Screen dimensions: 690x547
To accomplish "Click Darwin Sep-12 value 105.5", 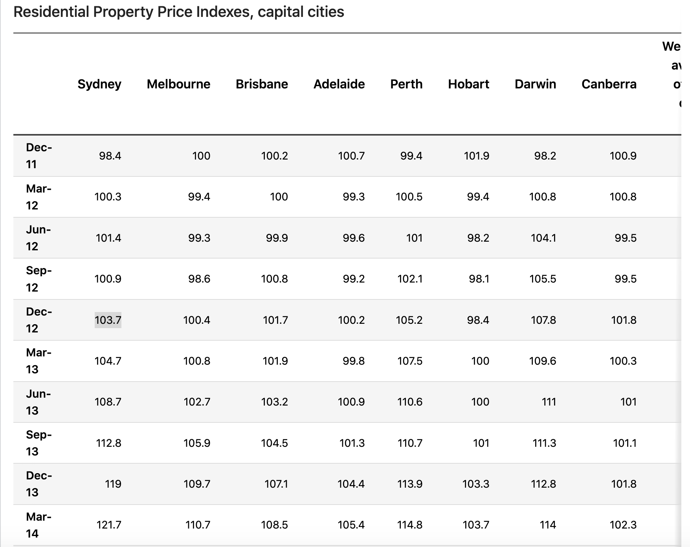I will click(x=543, y=279).
